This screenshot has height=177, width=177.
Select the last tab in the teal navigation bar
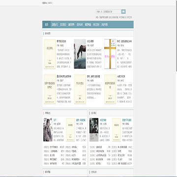click(105, 25)
